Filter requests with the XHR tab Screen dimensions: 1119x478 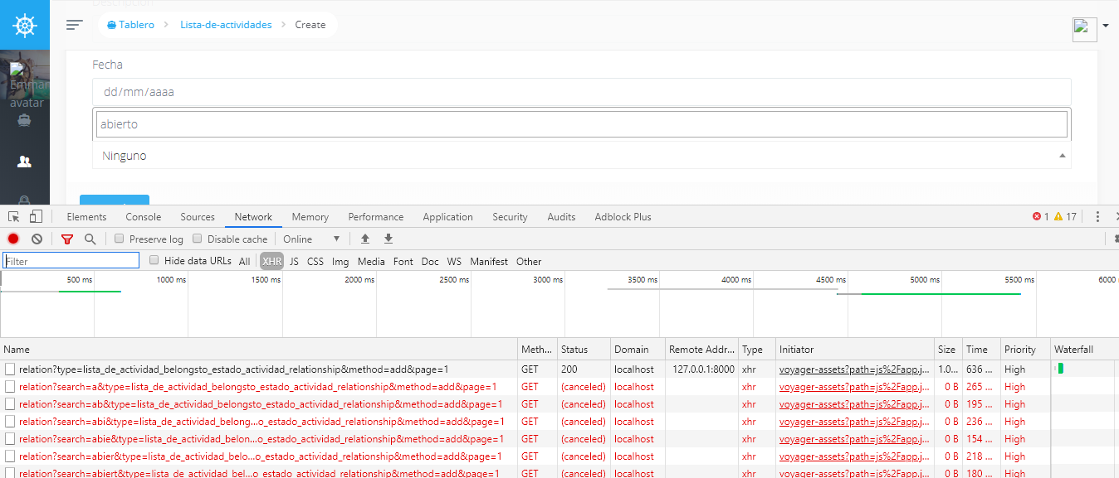point(271,261)
